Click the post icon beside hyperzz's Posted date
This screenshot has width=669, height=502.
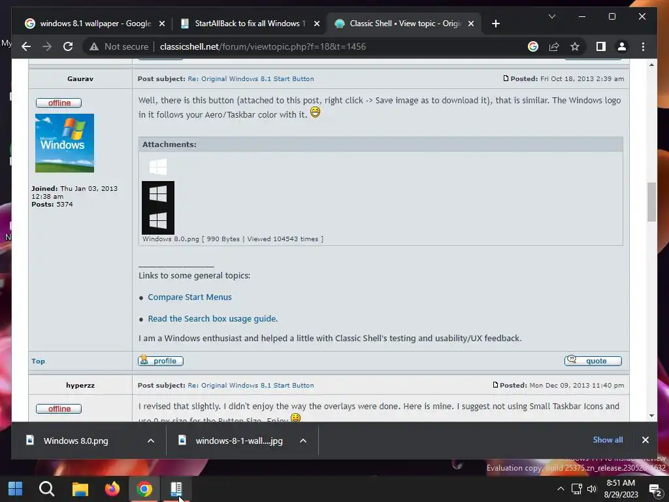495,385
